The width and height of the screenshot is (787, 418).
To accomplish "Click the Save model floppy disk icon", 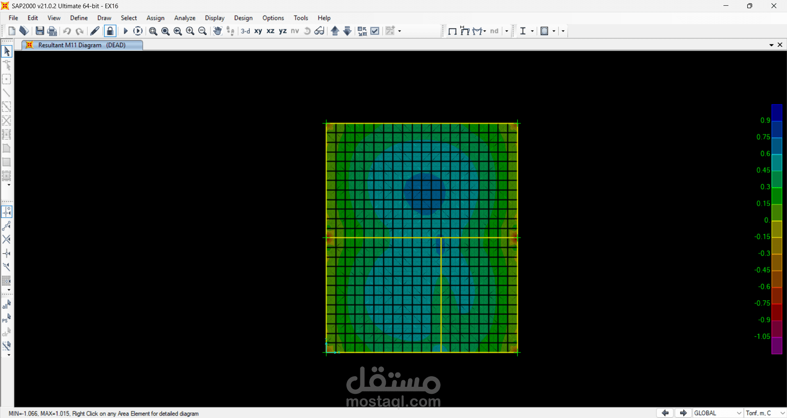I will (x=40, y=31).
